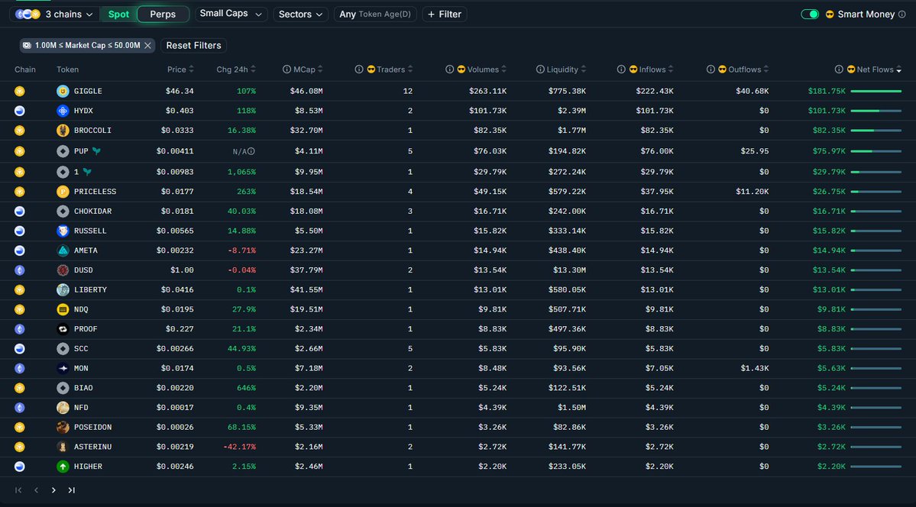
Task: Click the info icon next to MCap
Action: pos(286,69)
